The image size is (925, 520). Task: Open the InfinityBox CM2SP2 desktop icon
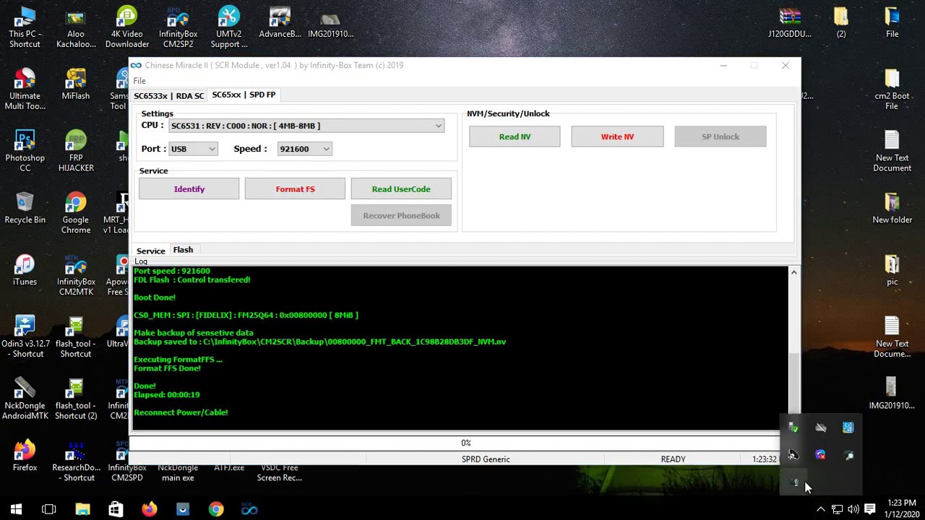(178, 27)
